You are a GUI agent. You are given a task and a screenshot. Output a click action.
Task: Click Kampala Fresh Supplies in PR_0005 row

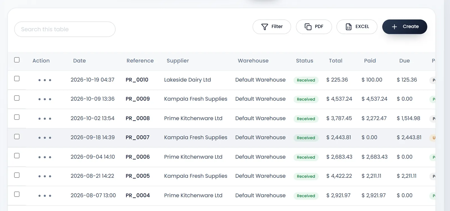(x=196, y=176)
